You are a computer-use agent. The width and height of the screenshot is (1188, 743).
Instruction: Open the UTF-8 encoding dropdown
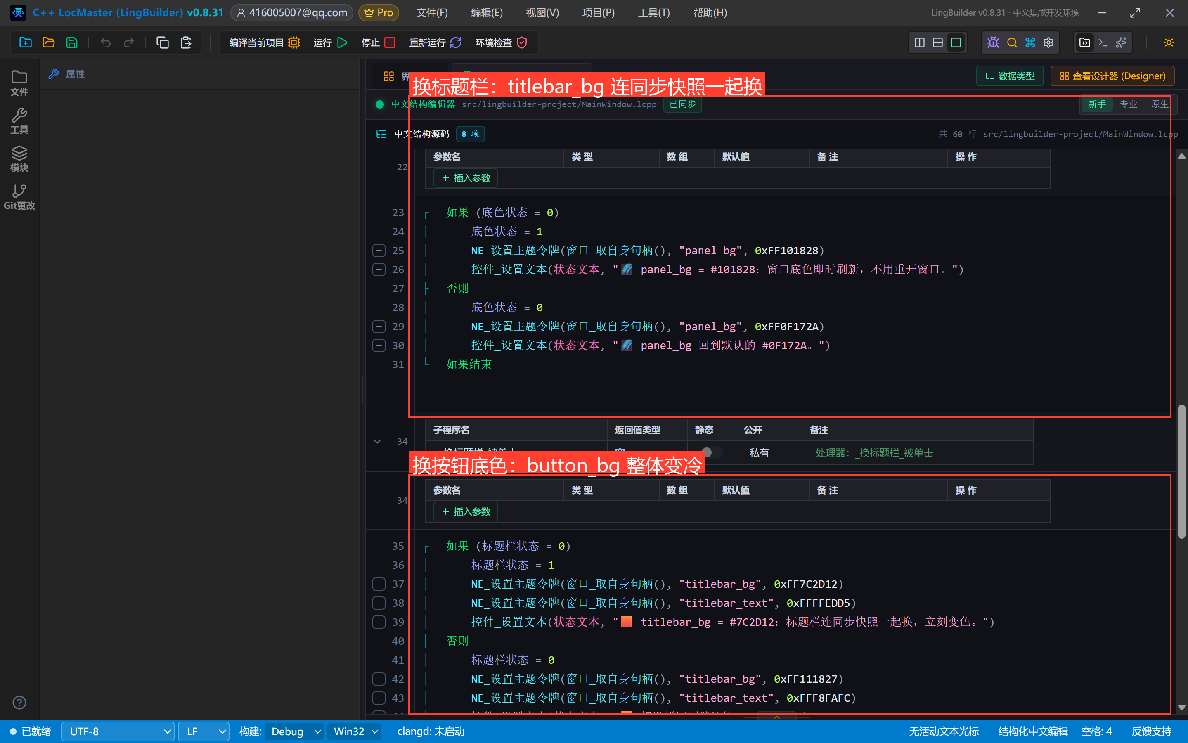pyautogui.click(x=118, y=731)
